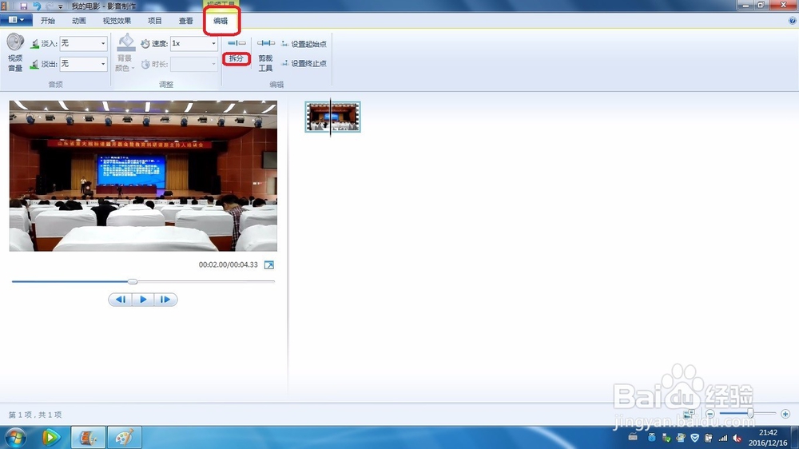Open the Help question mark icon
This screenshot has height=449, width=799.
[x=793, y=21]
